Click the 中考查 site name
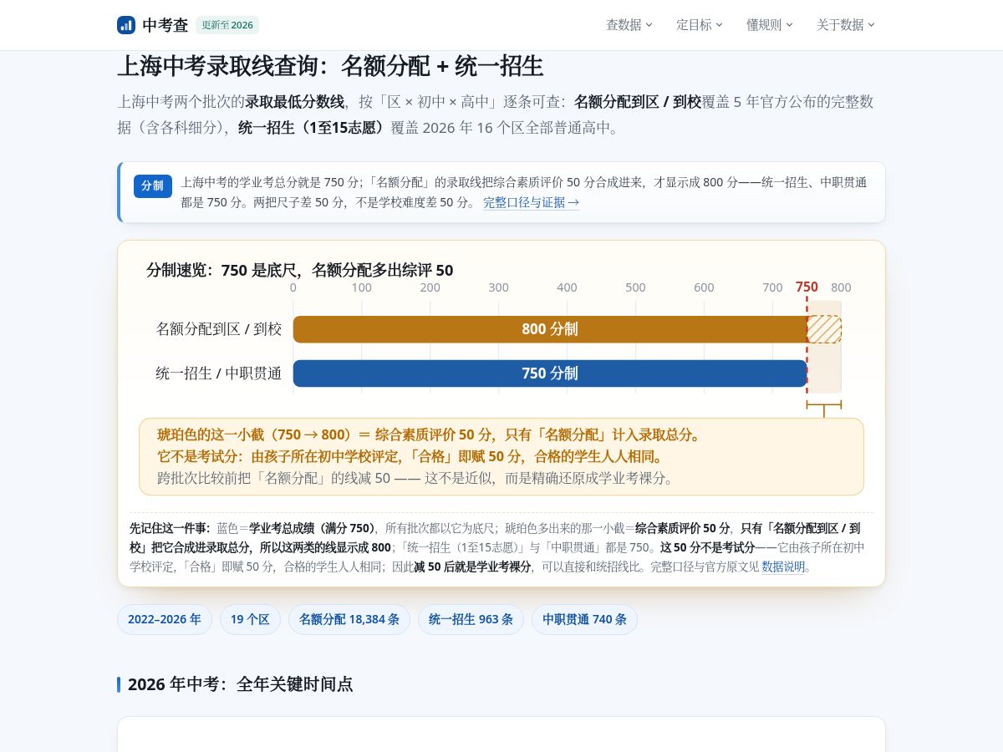The image size is (1003, 752). (x=165, y=25)
